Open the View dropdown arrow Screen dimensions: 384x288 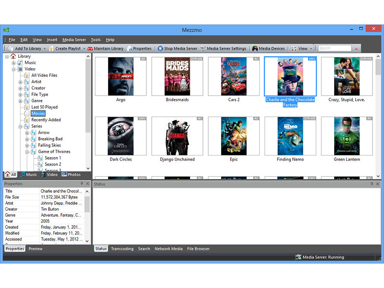[311, 48]
